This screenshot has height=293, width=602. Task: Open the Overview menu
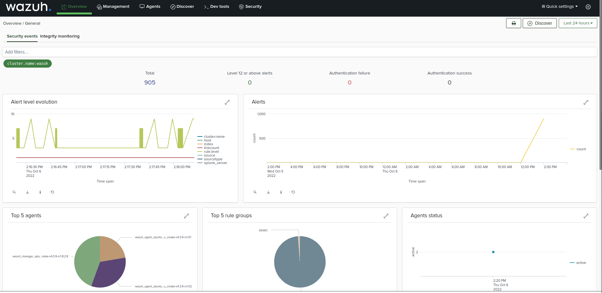[74, 7]
